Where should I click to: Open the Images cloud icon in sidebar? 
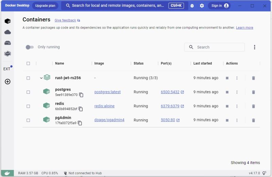7,32
